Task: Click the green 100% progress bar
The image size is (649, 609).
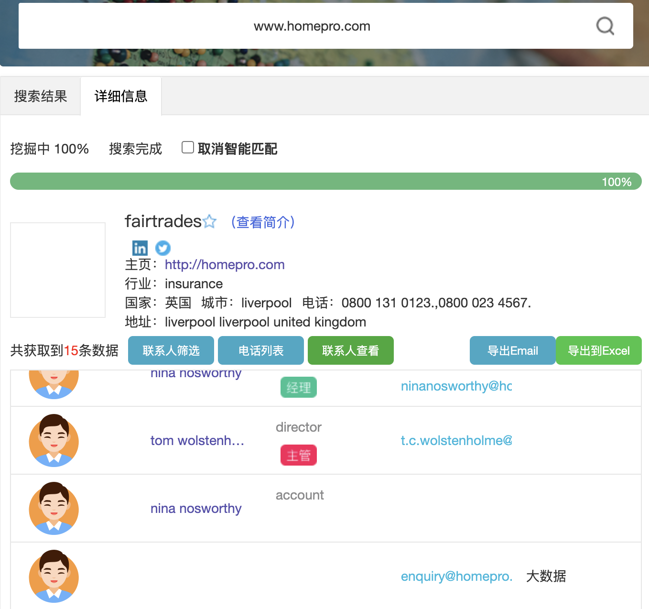Action: tap(326, 181)
